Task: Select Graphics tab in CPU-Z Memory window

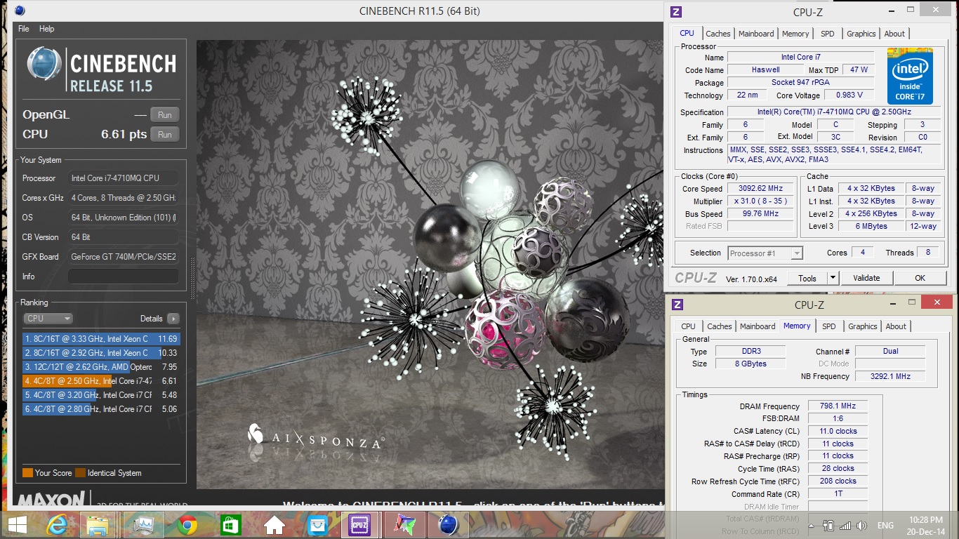Action: click(x=862, y=326)
